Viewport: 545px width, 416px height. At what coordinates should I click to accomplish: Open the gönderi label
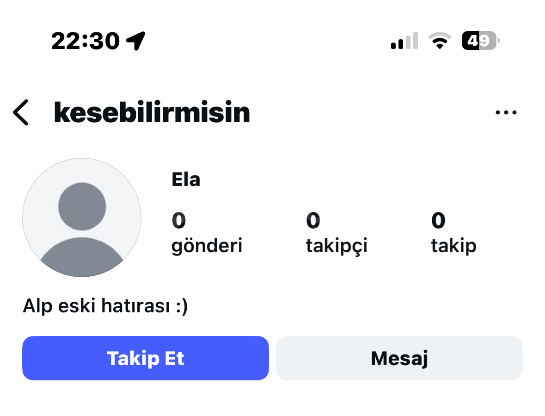click(x=207, y=246)
